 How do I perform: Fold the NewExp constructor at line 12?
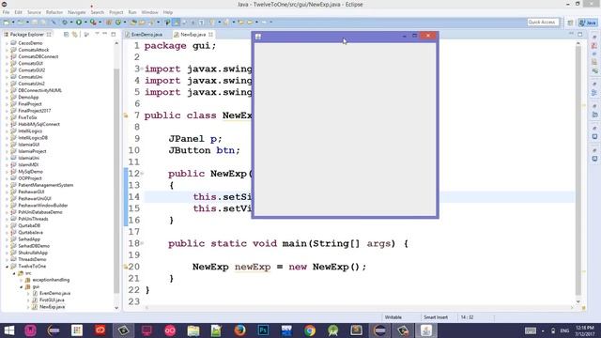(142, 174)
